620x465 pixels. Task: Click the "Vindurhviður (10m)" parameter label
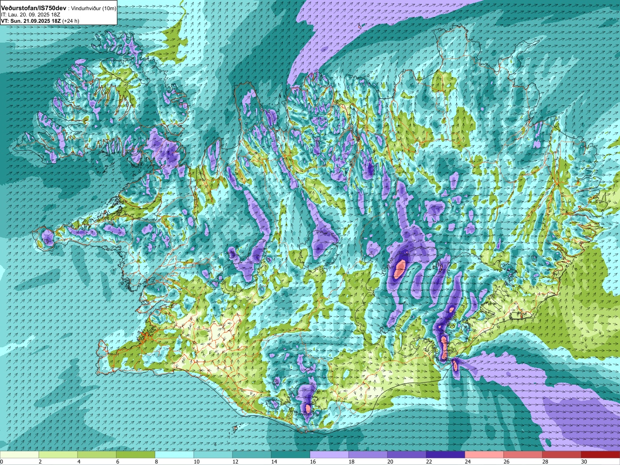point(93,8)
